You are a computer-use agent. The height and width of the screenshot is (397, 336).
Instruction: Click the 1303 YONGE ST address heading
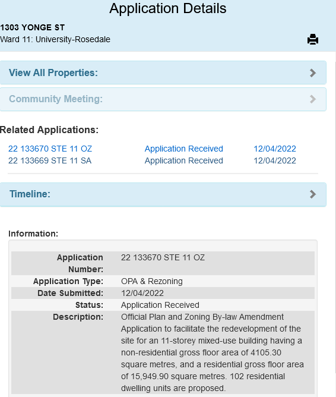[x=33, y=27]
